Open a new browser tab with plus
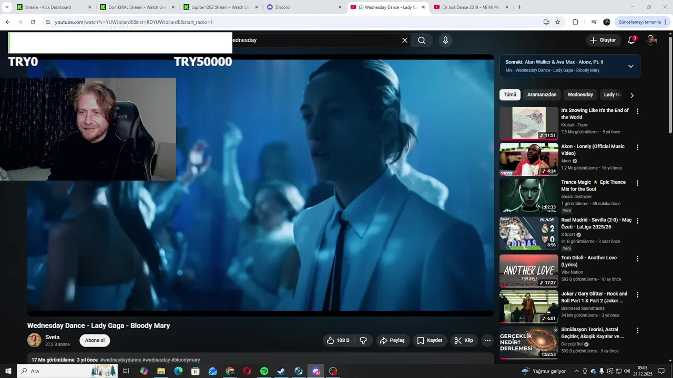This screenshot has width=673, height=378. (x=519, y=7)
